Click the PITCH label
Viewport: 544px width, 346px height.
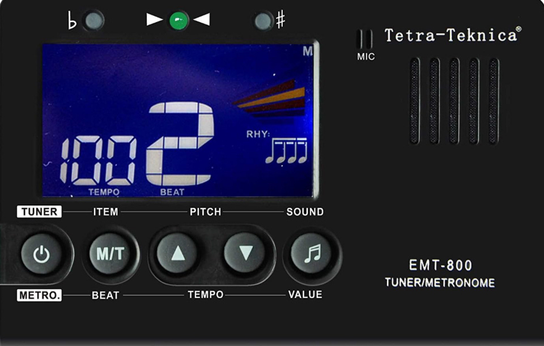[205, 212]
